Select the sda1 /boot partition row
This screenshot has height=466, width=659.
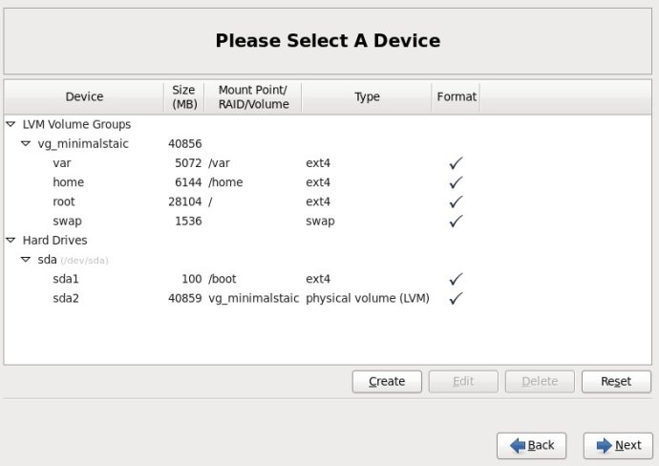pyautogui.click(x=328, y=279)
